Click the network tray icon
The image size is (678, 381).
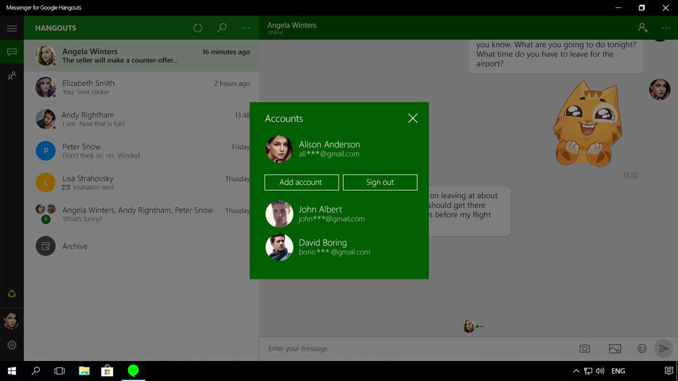coord(588,371)
